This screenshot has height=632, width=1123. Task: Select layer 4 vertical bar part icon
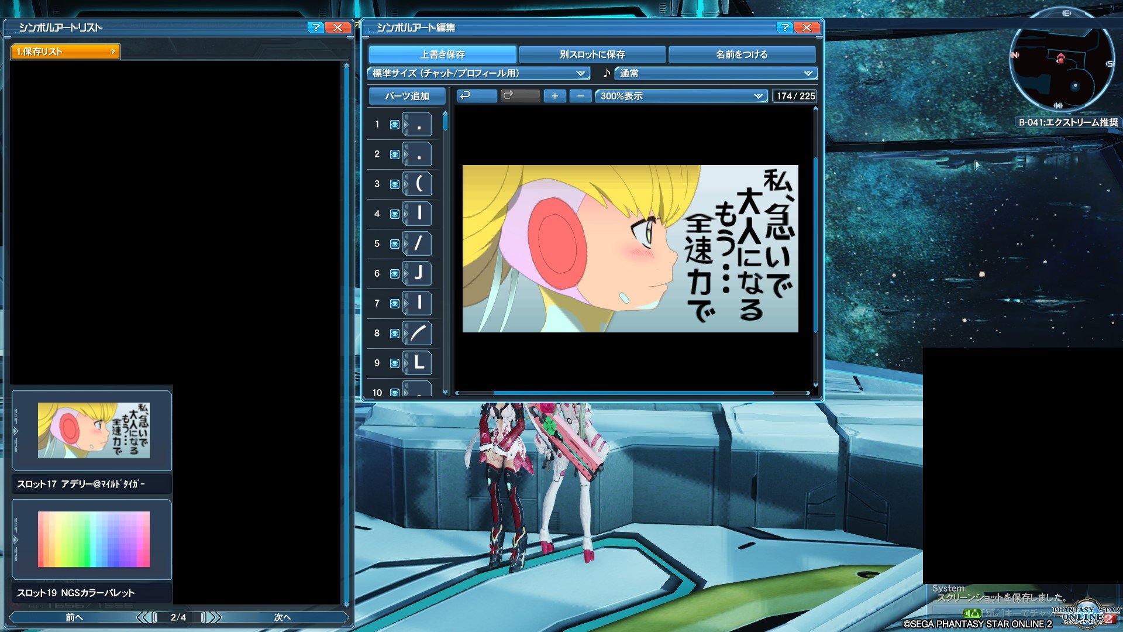418,214
